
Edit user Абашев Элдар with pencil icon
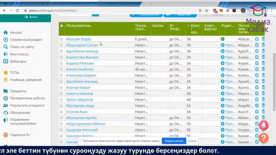[257, 39]
